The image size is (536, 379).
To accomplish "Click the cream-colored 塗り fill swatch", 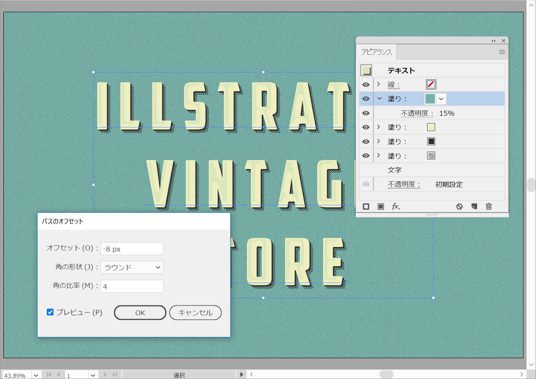I will pos(431,127).
